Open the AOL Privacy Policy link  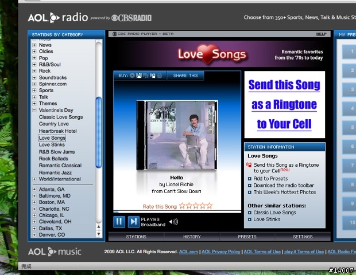pyautogui.click(x=221, y=252)
